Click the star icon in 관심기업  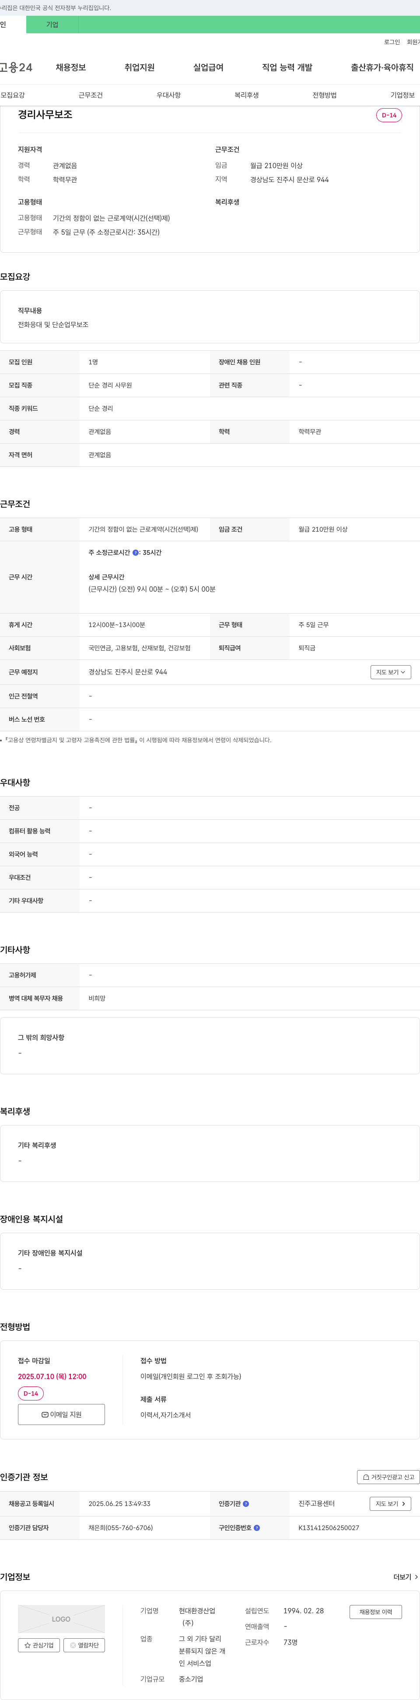coord(28,1645)
